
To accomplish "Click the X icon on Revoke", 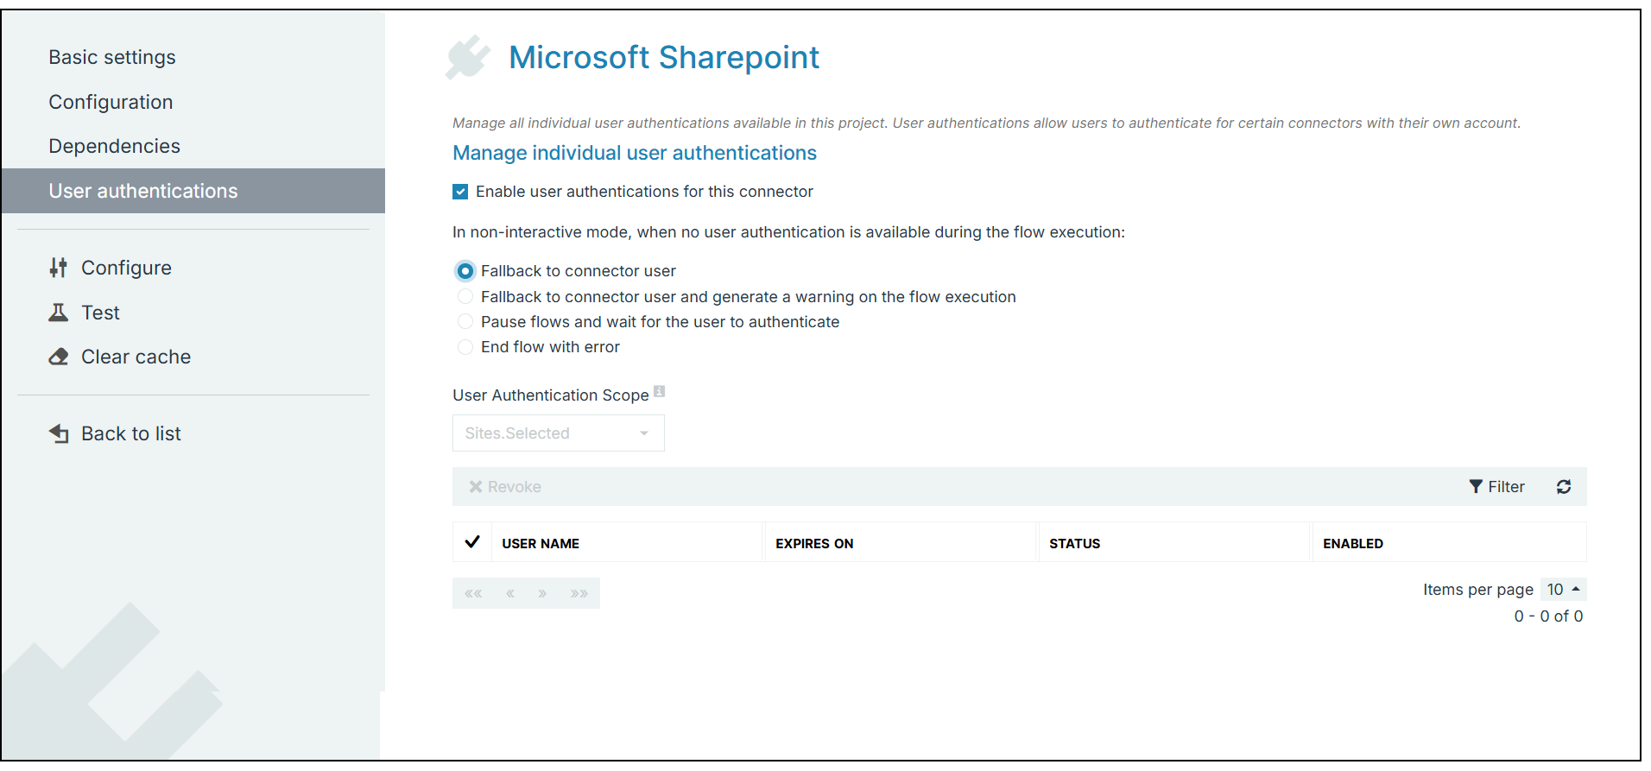I will [x=475, y=487].
